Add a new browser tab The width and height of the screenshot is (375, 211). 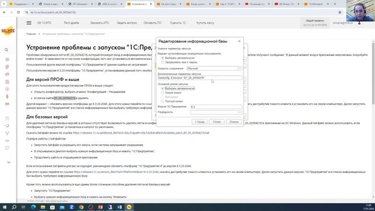coord(335,4)
